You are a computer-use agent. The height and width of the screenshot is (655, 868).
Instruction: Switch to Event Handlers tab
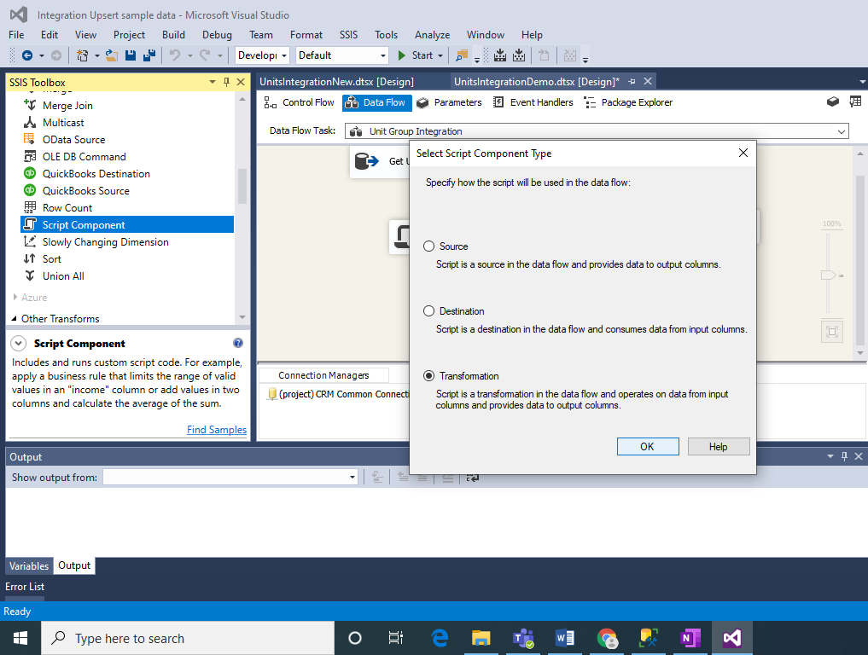tap(533, 102)
